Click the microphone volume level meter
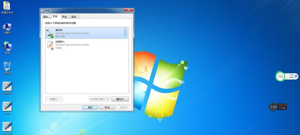Screen dimensions: 300x135 [x=126, y=32]
